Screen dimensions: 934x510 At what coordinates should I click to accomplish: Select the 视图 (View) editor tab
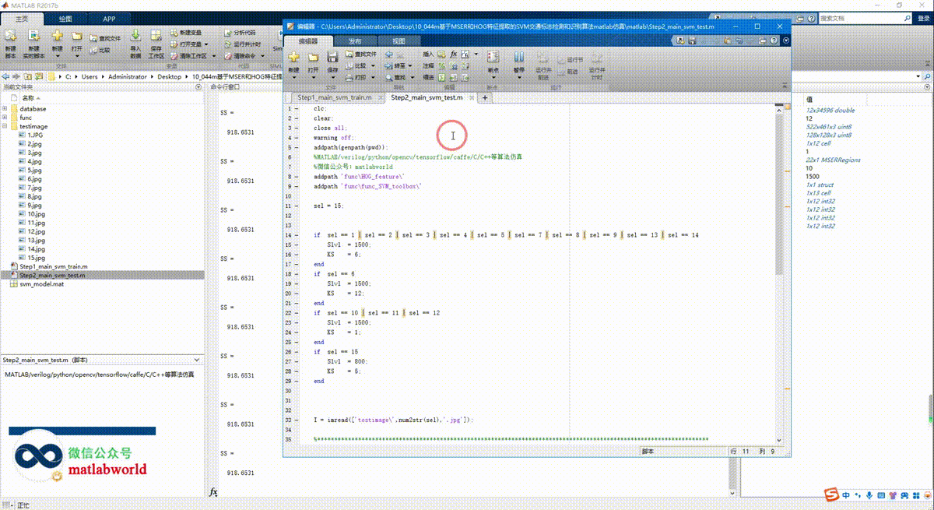tap(399, 41)
